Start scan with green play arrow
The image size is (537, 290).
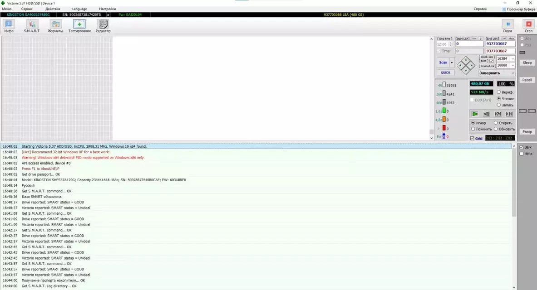pyautogui.click(x=475, y=114)
